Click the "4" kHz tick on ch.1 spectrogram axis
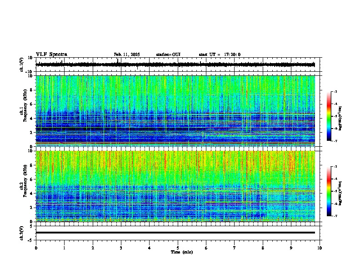This screenshot has width=360, height=278. click(x=32, y=119)
